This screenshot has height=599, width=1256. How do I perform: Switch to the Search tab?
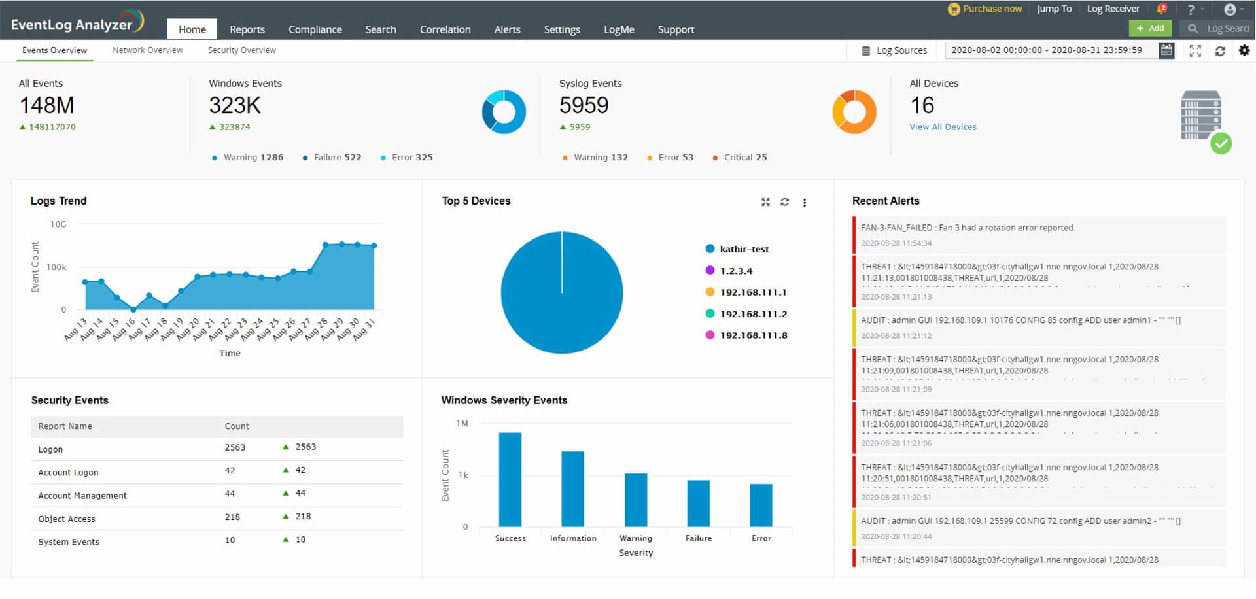[x=381, y=29]
